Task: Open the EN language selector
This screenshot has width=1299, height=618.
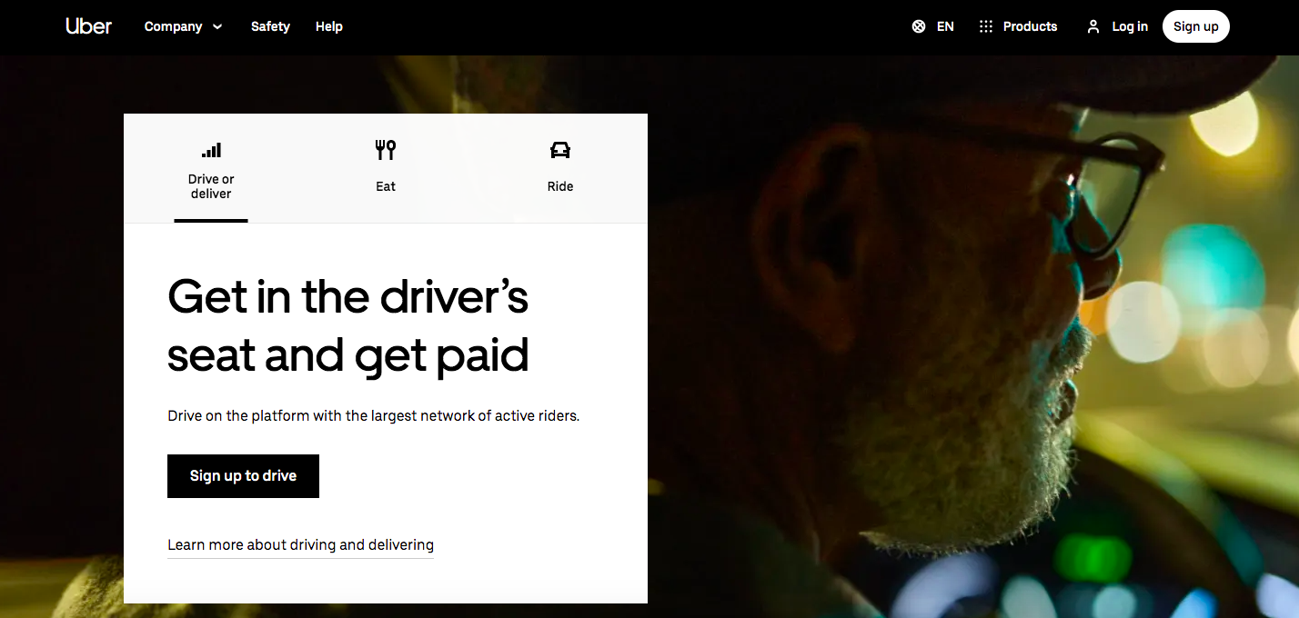Action: (945, 26)
